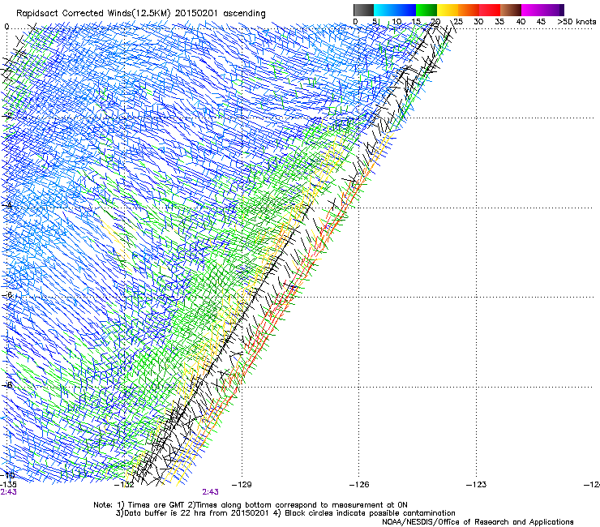Click the '-6' latitude axis label

click(7, 294)
